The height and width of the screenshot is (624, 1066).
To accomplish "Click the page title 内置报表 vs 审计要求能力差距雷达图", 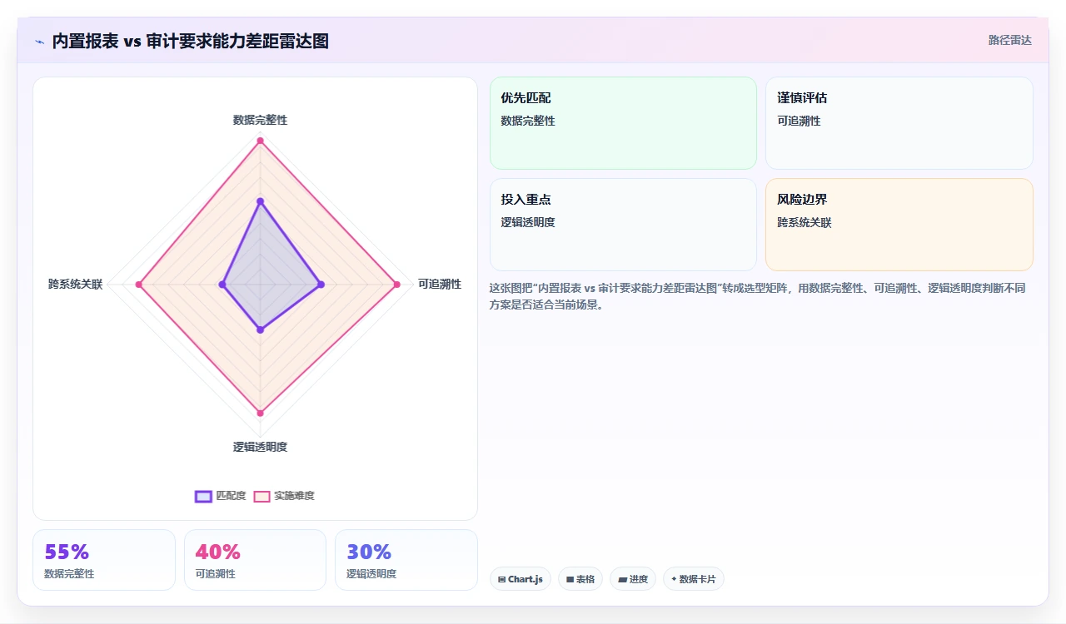I will click(x=190, y=41).
